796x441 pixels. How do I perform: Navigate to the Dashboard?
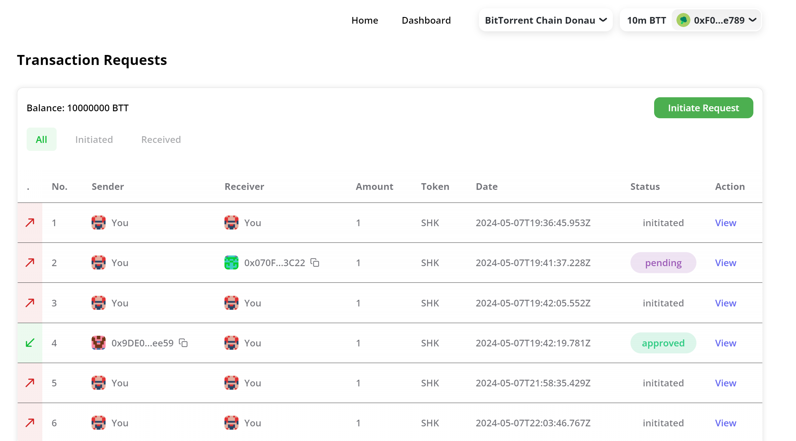pos(426,20)
